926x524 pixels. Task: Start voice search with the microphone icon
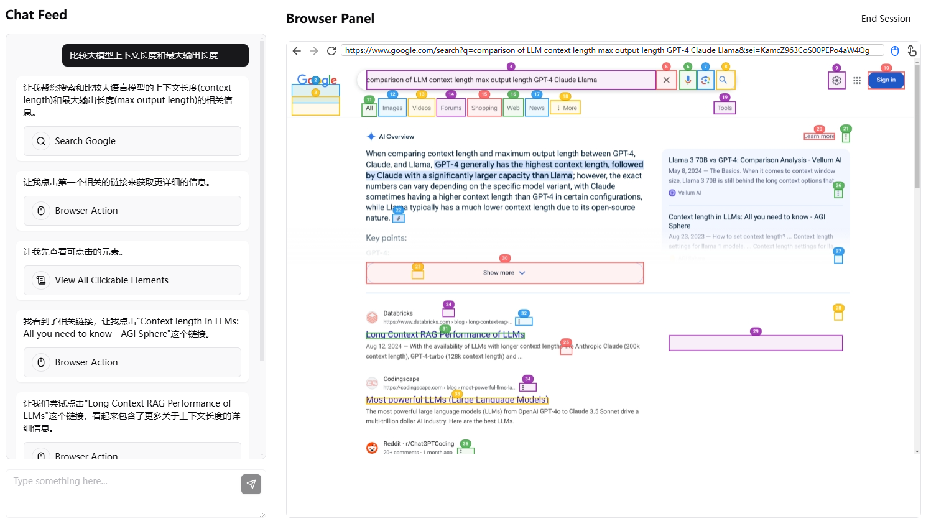click(x=687, y=80)
